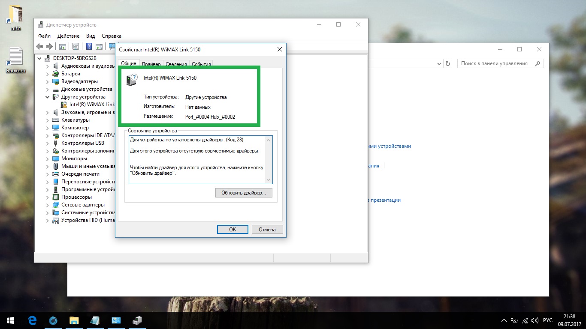The height and width of the screenshot is (329, 586).
Task: Click the Отмена button
Action: point(267,230)
